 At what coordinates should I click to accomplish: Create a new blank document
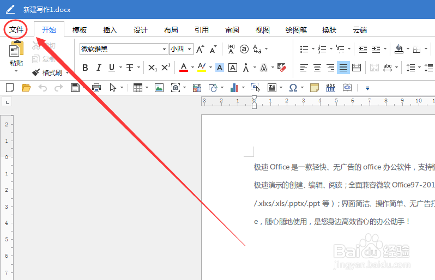coord(10,88)
